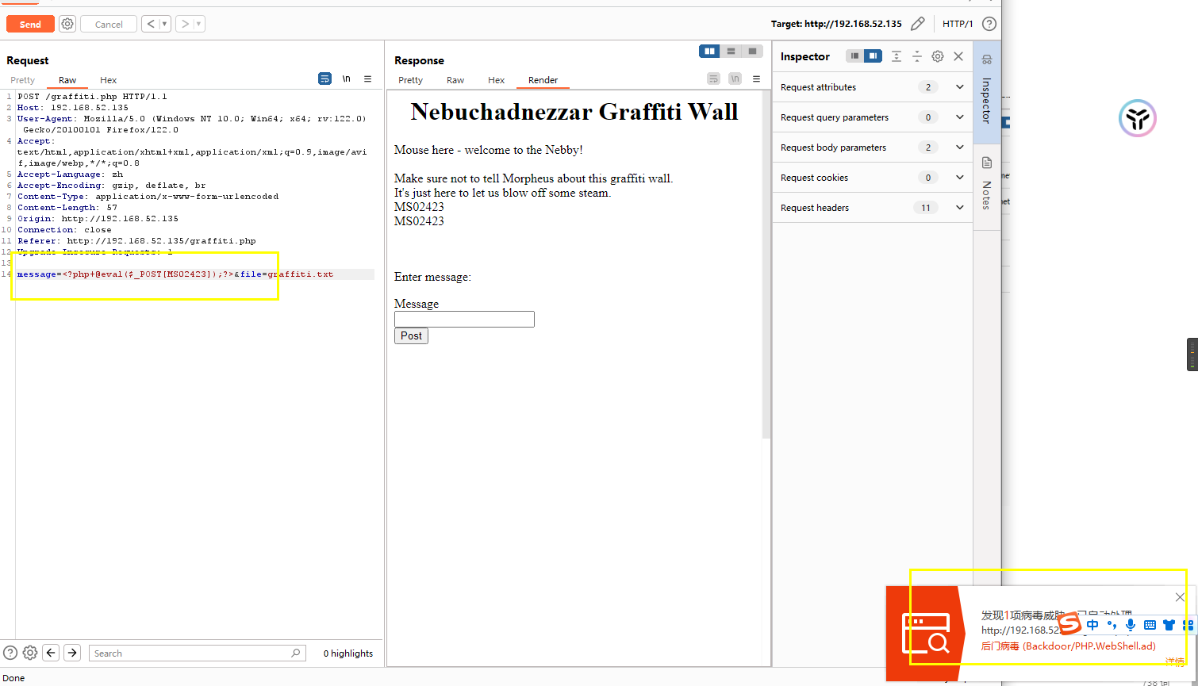Open the IME soft keyboard icon
The width and height of the screenshot is (1198, 686).
[x=1150, y=625]
